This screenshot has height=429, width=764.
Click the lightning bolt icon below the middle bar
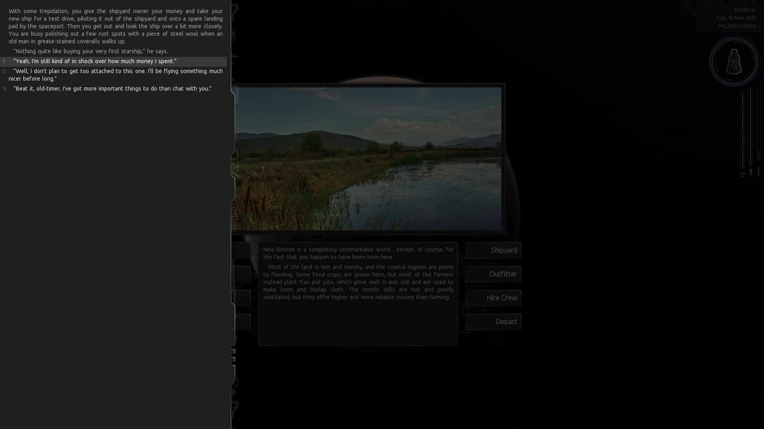[x=751, y=172]
